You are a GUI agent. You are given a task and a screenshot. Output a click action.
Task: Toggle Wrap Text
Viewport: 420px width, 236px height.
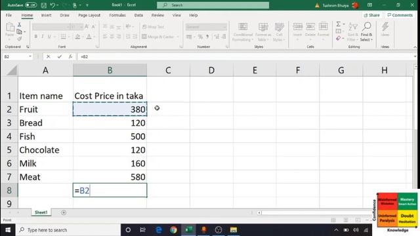point(153,27)
